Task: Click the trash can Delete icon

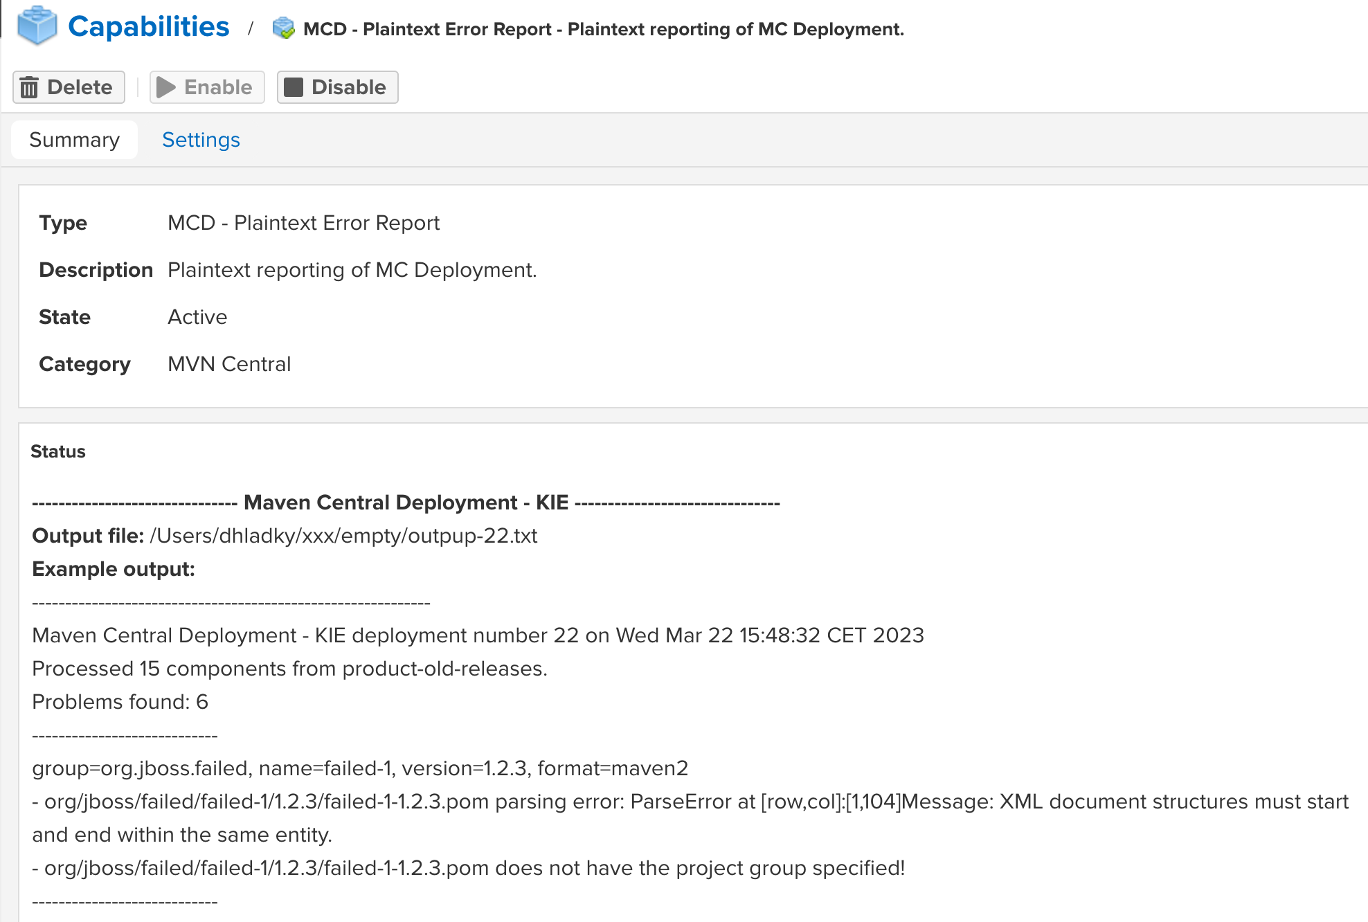Action: pyautogui.click(x=29, y=88)
